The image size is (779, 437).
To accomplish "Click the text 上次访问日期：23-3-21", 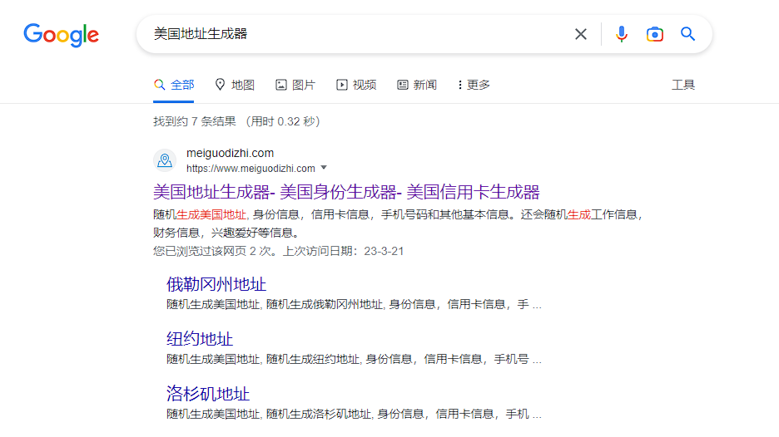I will (x=343, y=251).
